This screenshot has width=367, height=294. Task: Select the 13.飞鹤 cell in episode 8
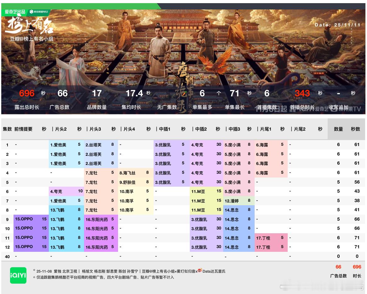[66, 210]
